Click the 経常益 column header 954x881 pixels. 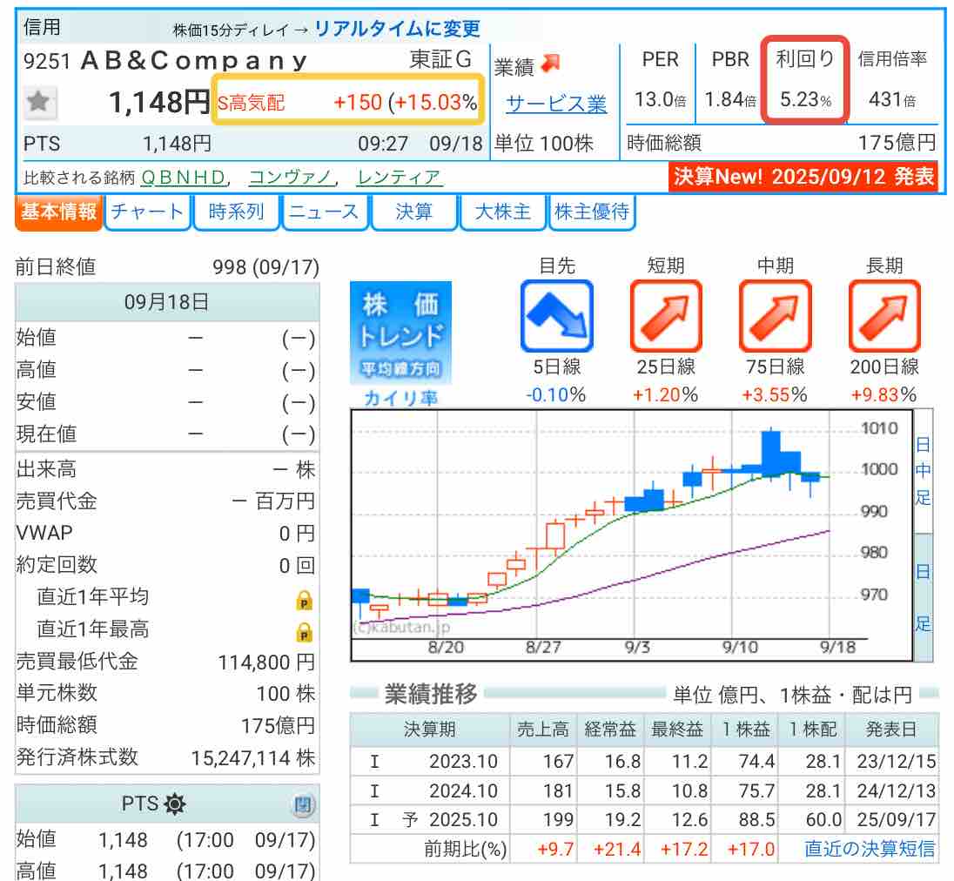(x=609, y=729)
